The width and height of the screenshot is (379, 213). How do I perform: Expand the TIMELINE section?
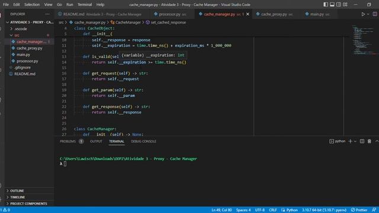[30, 197]
